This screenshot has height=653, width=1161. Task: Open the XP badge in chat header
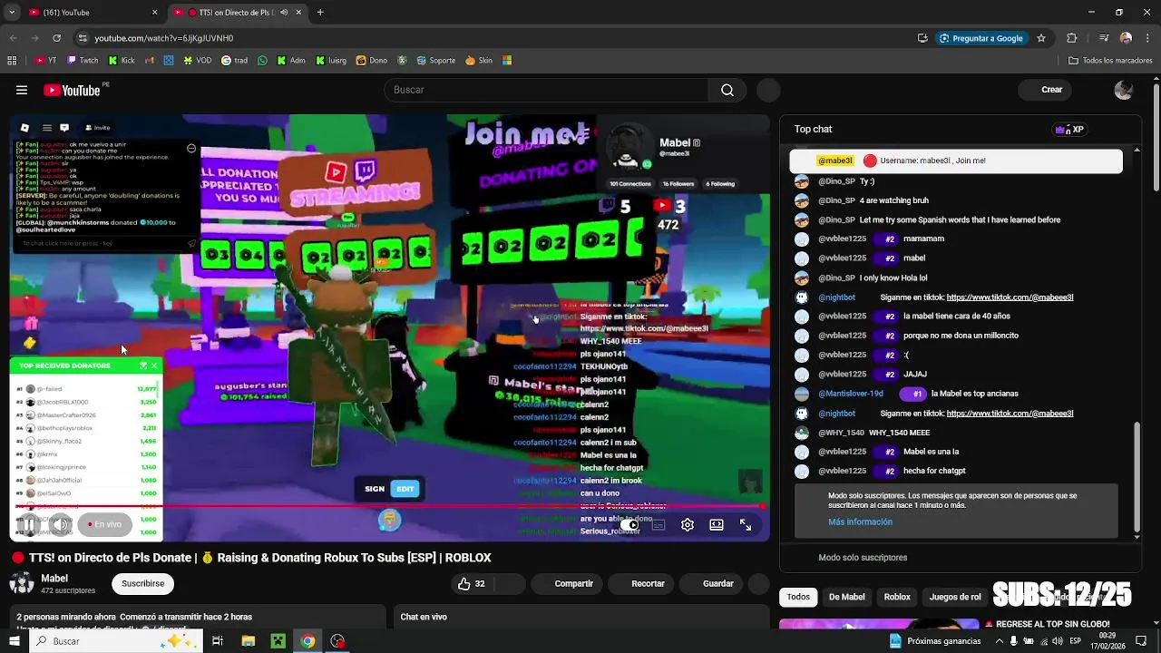point(1069,130)
